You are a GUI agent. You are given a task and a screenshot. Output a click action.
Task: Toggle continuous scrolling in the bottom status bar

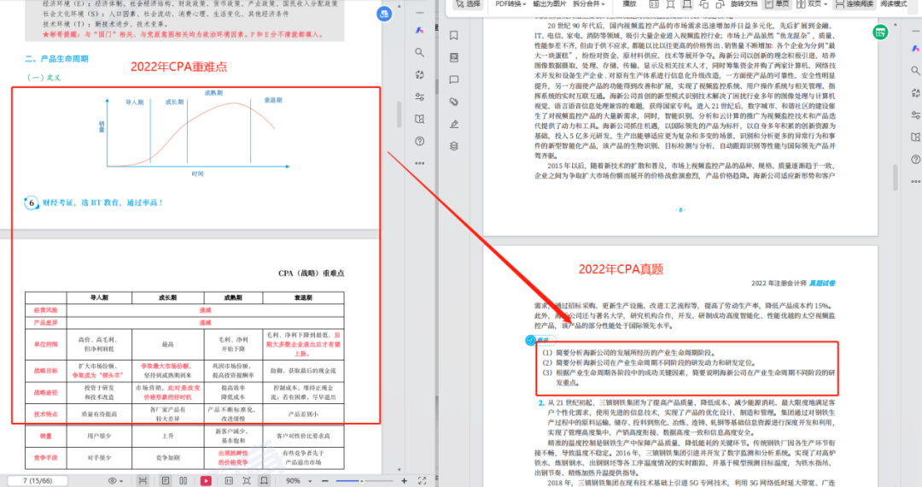tap(143, 480)
